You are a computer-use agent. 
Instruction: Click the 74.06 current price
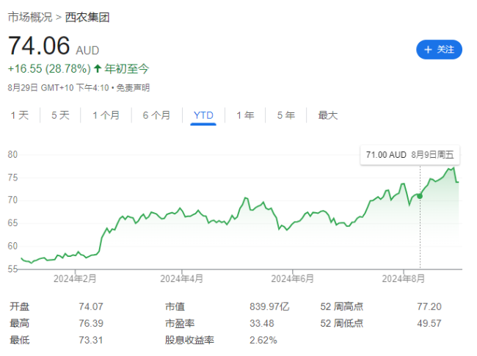39,46
